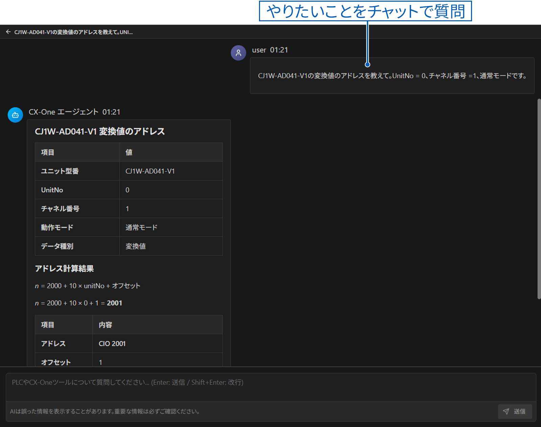The image size is (541, 427).
Task: Select the 変換値 value cell
Action: pyautogui.click(x=171, y=246)
